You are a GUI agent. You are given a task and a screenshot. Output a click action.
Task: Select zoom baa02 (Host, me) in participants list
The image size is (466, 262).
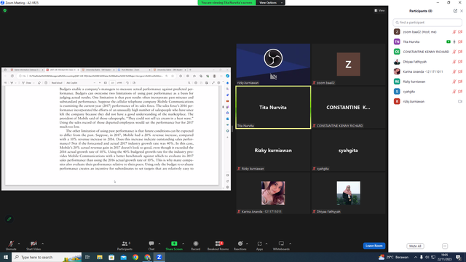pos(427,32)
